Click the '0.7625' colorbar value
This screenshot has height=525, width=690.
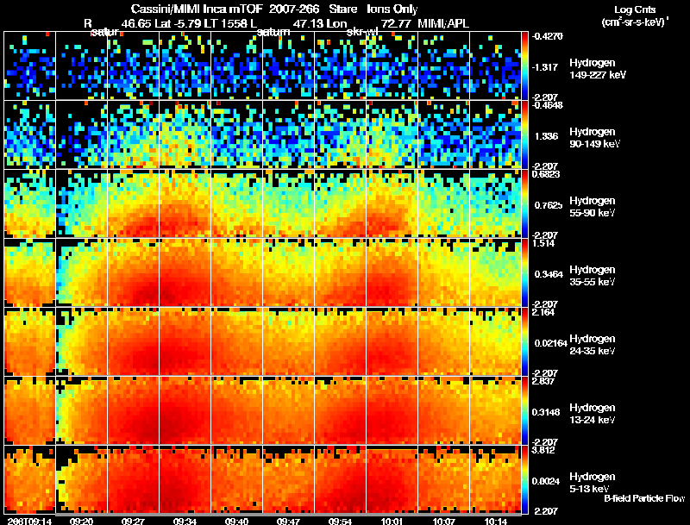[549, 205]
